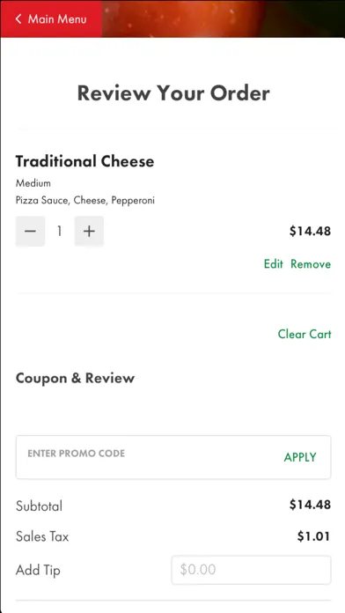Screen dimensions: 345x613
Task: Click the item price $14.48 beside quantity
Action: coord(310,231)
